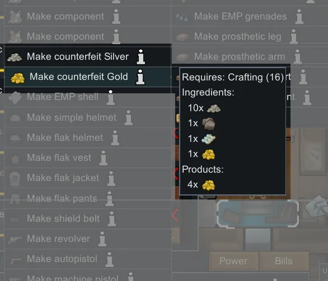Image resolution: width=328 pixels, height=281 pixels.
Task: Click info icon for Make revolver
Action: pos(102,239)
